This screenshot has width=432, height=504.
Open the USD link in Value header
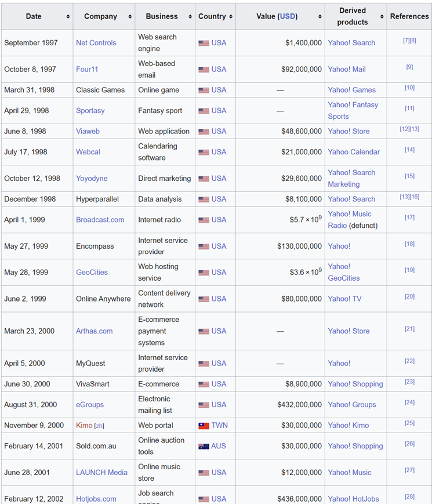(x=288, y=16)
